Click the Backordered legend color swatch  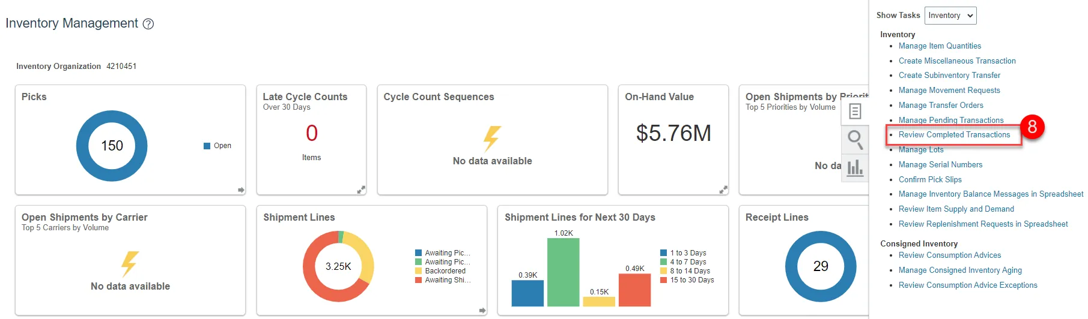[x=418, y=271]
